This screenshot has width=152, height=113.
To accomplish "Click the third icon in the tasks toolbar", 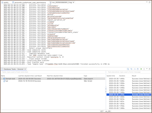I will pos(135,69).
